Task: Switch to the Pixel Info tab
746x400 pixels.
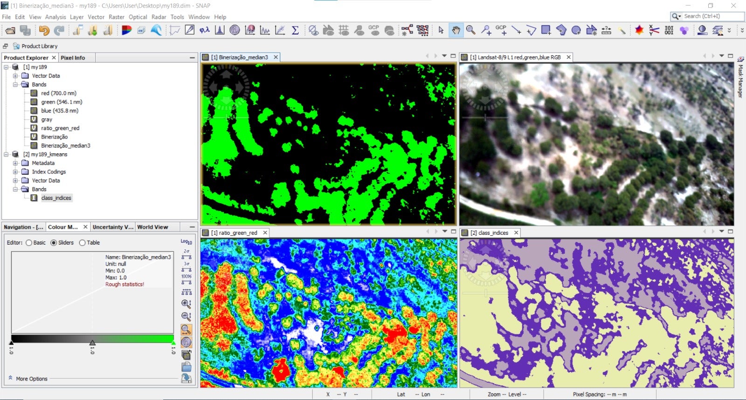Action: pyautogui.click(x=73, y=58)
